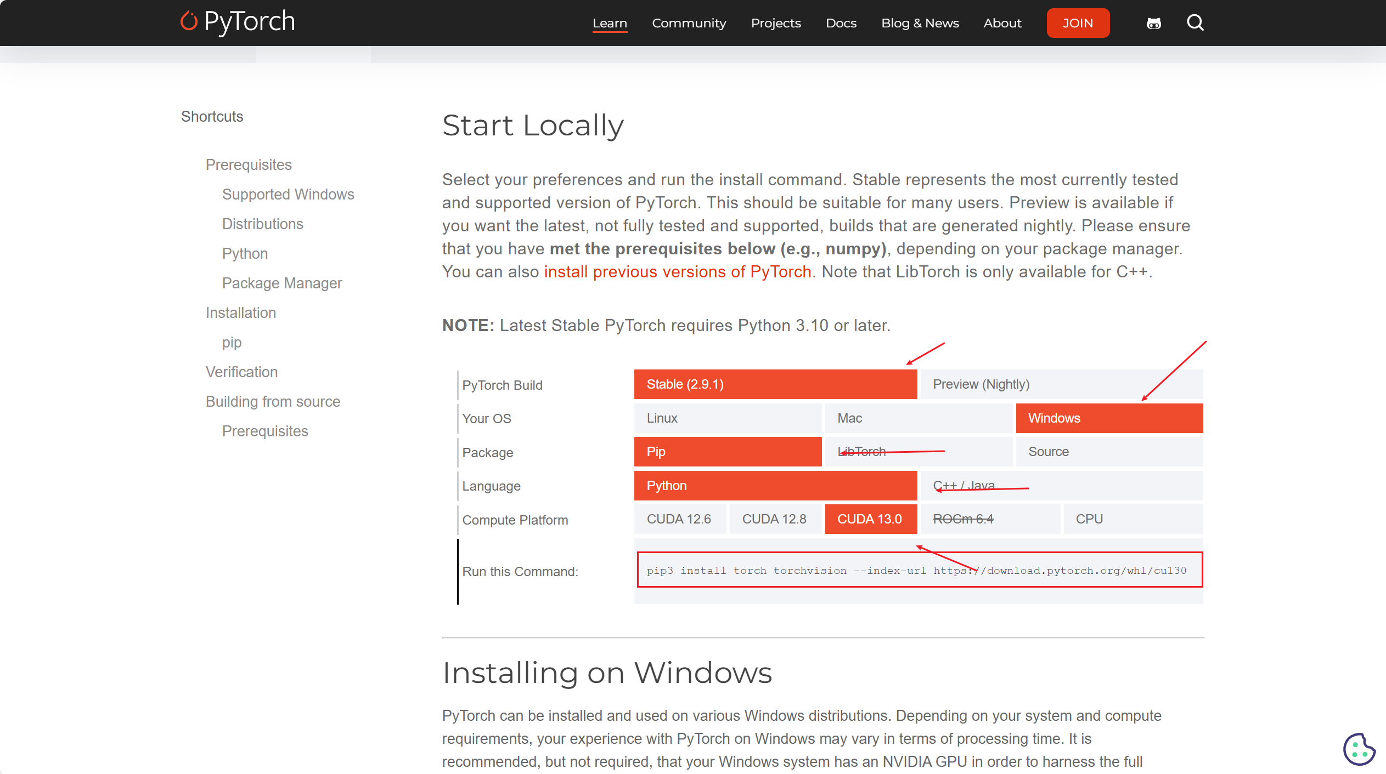Viewport: 1386px width, 774px height.
Task: Choose CUDA 12.8 compute platform
Action: click(x=774, y=519)
